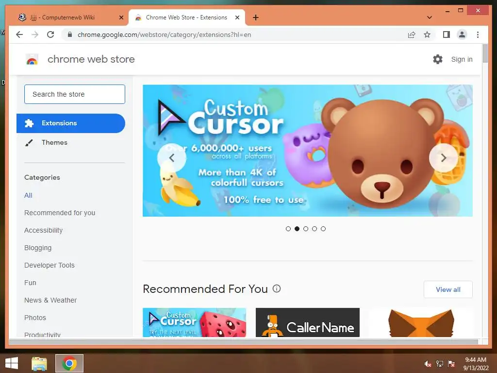Open Custom Cursor banner
This screenshot has height=373, width=497.
click(307, 151)
